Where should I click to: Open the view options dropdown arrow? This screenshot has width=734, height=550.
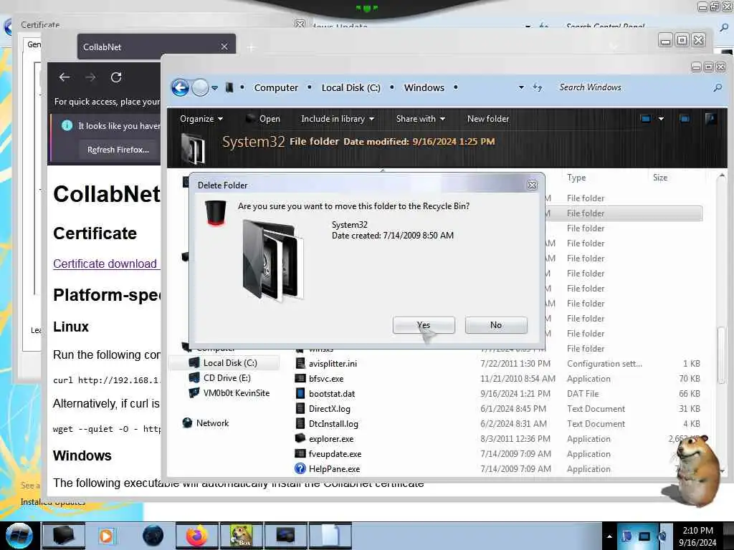coord(661,119)
